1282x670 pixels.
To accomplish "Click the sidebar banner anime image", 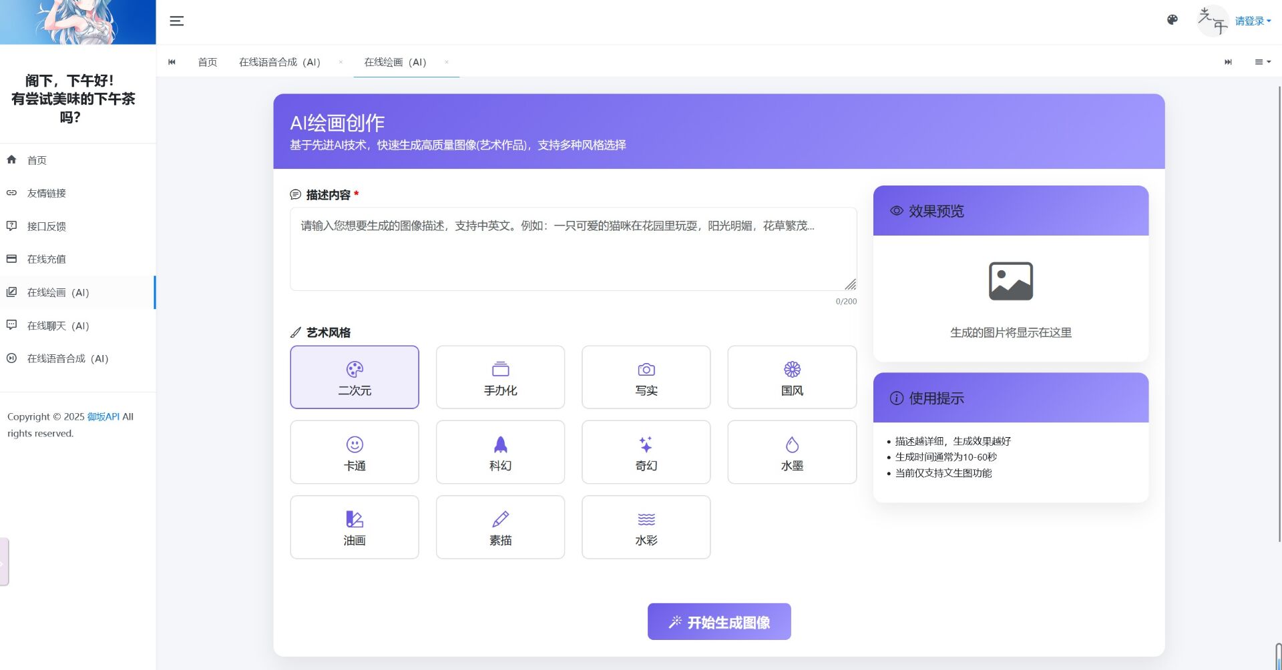I will [77, 22].
